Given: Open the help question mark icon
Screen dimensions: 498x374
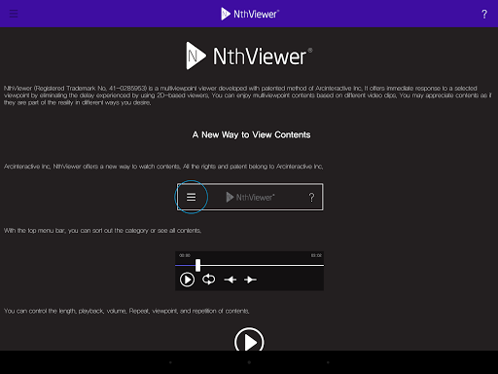Looking at the screenshot, I should (484, 14).
